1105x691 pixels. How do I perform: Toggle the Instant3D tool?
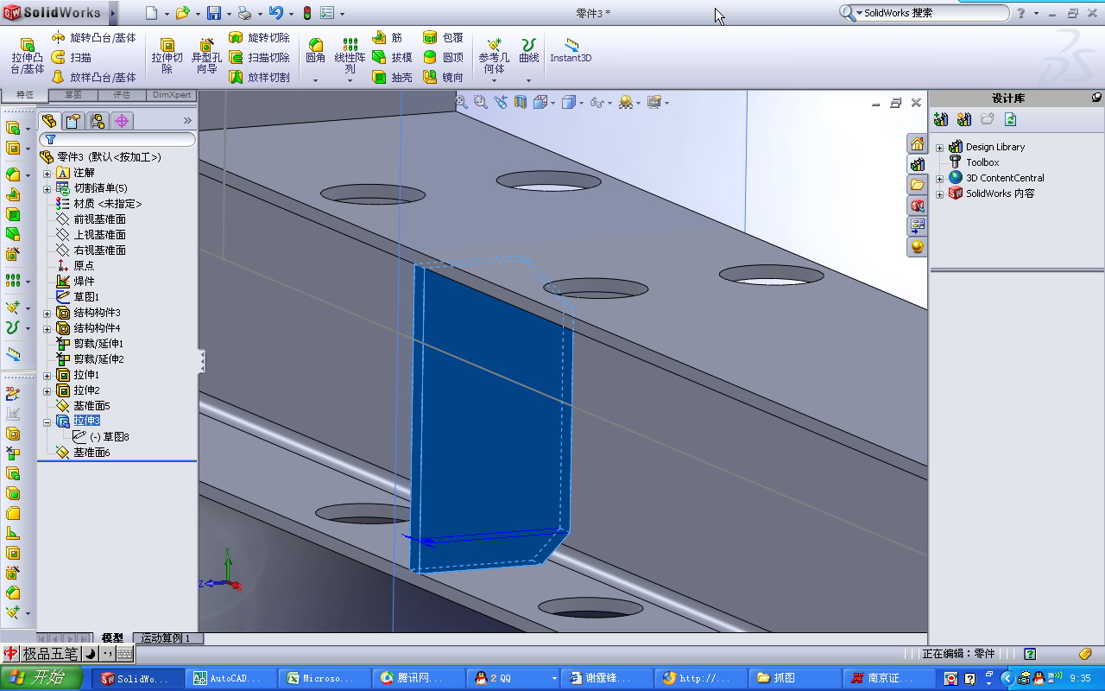571,51
